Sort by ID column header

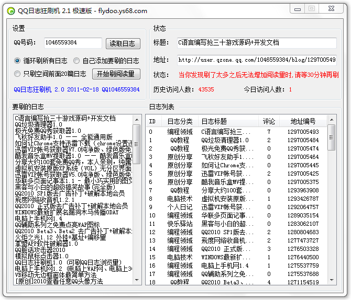[152, 121]
